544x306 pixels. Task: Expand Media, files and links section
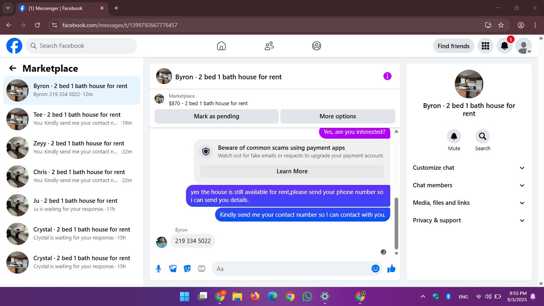click(x=469, y=203)
